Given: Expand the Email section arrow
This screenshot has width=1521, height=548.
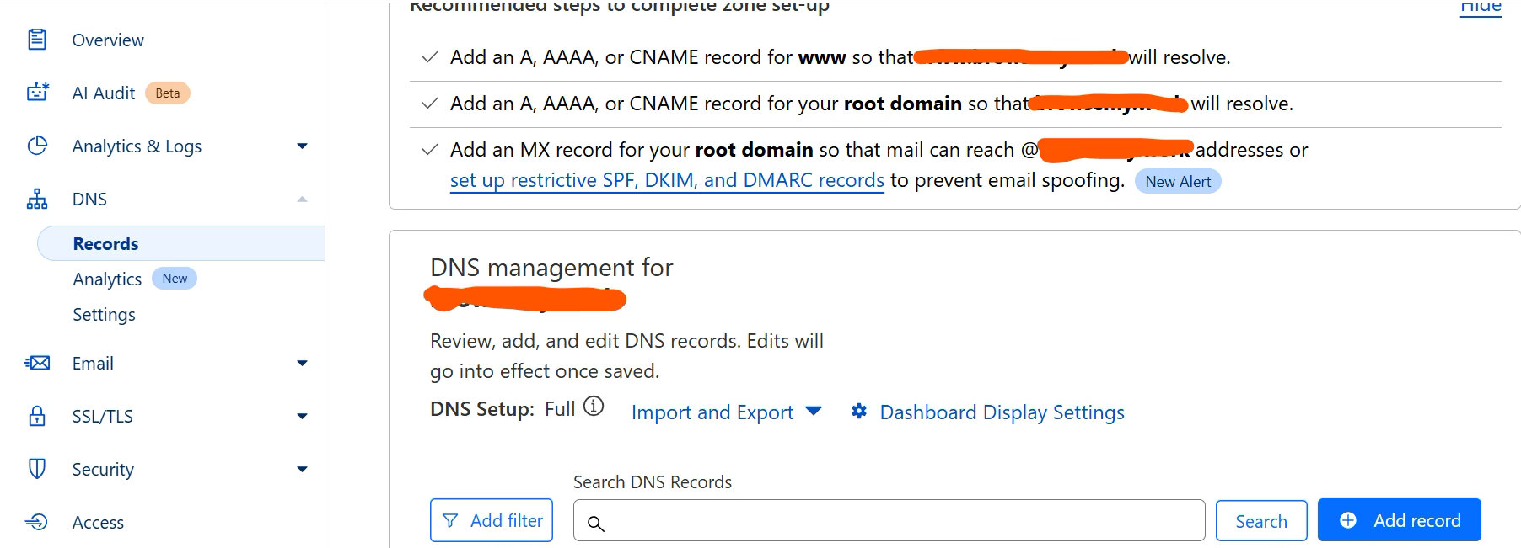Looking at the screenshot, I should [x=302, y=364].
